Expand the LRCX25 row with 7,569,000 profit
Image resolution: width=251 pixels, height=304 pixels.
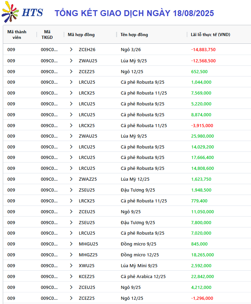[x=71, y=93]
